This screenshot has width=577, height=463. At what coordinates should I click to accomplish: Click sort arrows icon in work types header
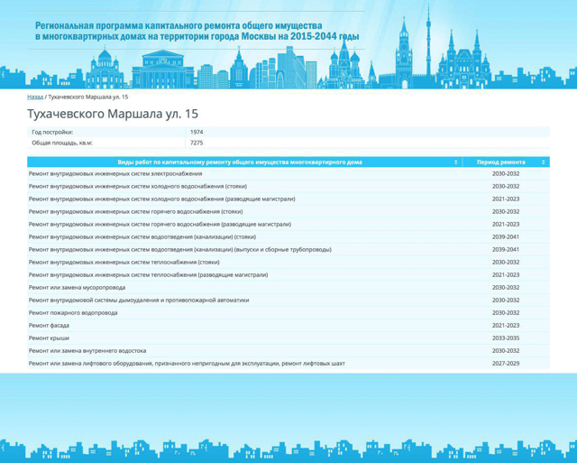[x=455, y=162]
